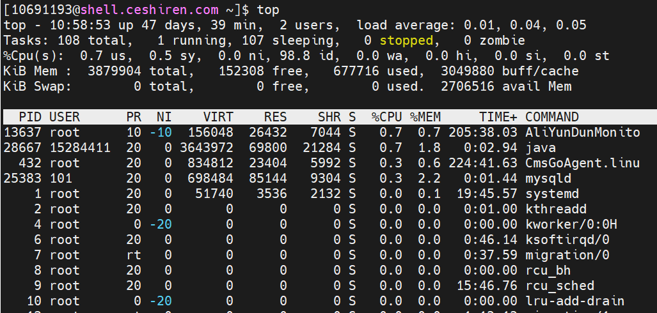Select the mysqld process name

click(x=548, y=178)
